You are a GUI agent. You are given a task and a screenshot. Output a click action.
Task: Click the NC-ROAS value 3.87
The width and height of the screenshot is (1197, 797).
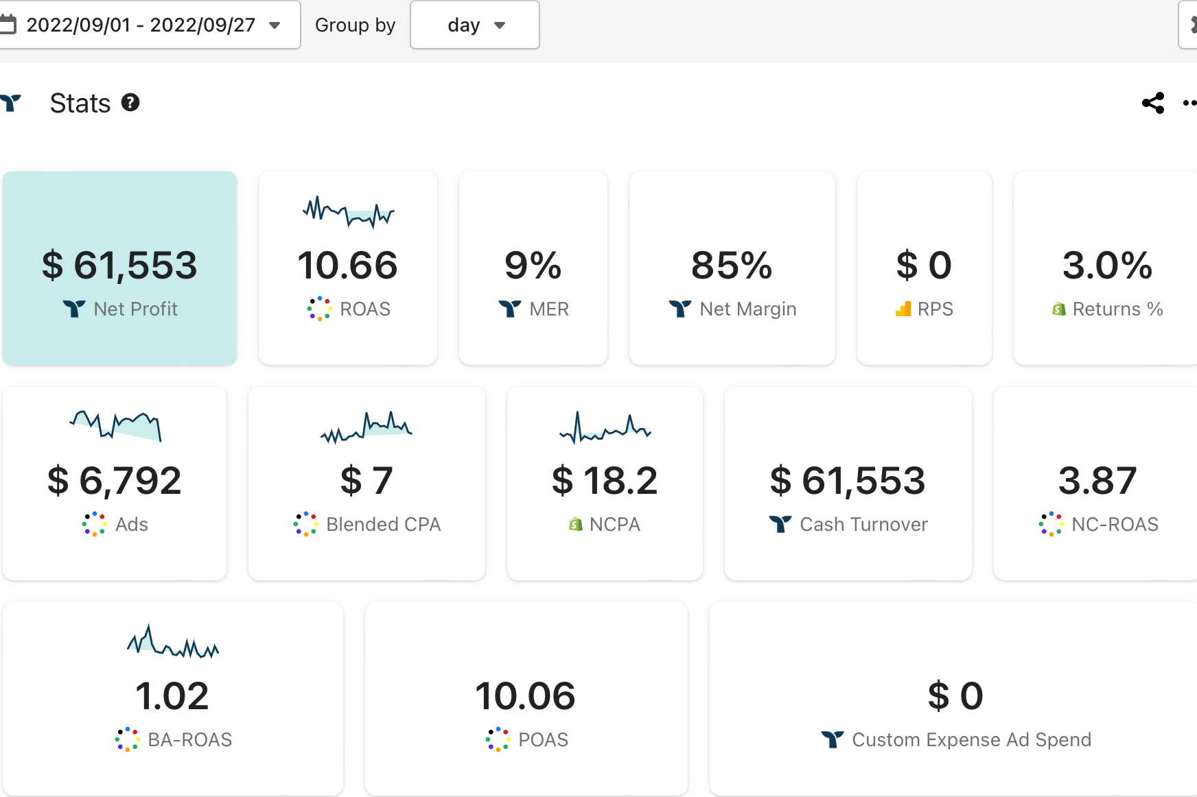coord(1097,481)
